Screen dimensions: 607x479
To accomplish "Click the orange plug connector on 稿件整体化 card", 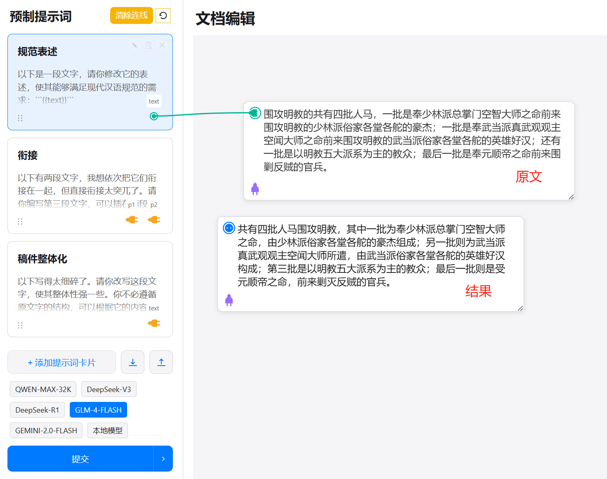I will click(x=154, y=324).
